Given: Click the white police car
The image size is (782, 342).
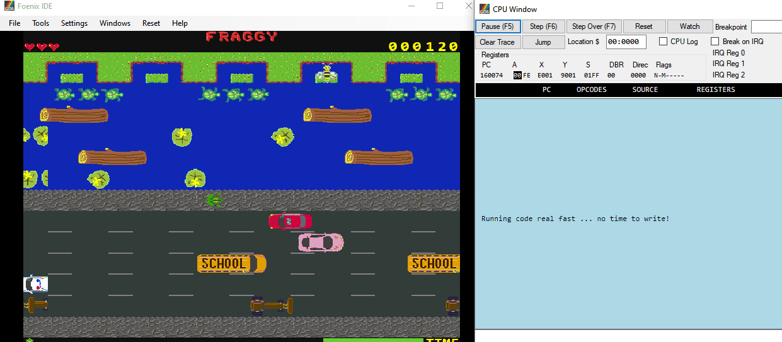Looking at the screenshot, I should (35, 284).
